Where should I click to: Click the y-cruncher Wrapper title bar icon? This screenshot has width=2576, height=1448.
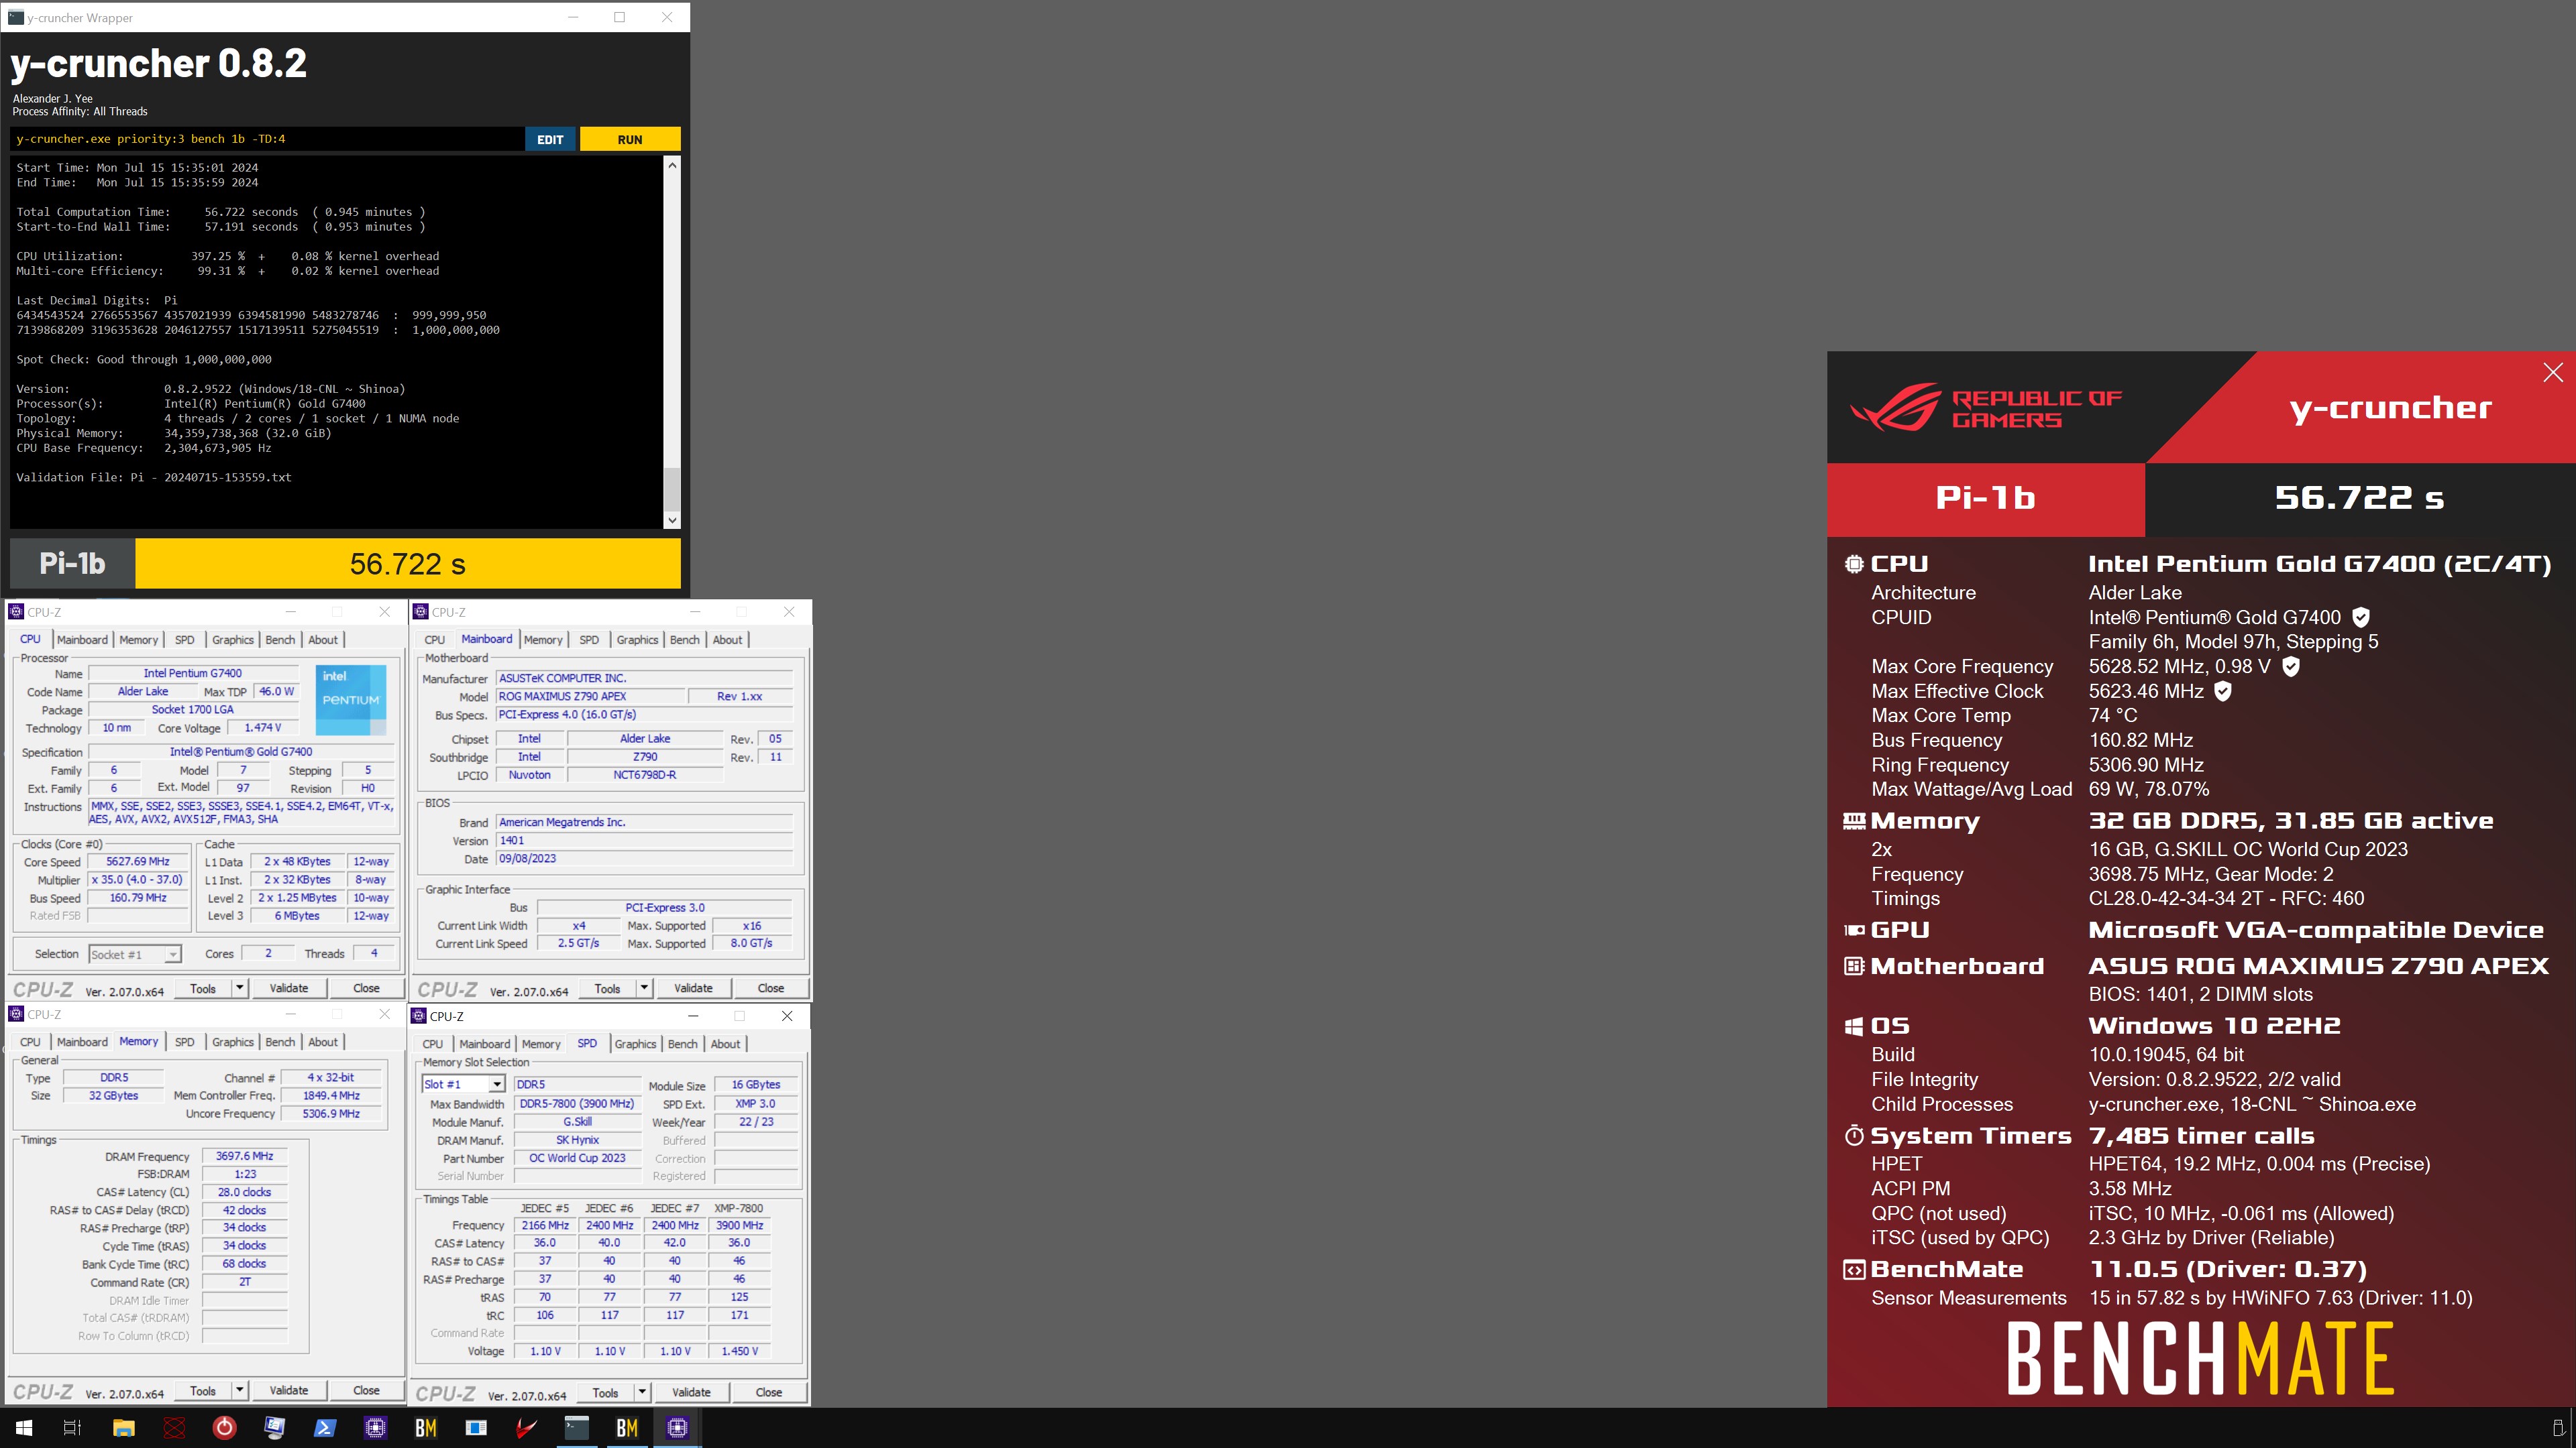pos(15,17)
